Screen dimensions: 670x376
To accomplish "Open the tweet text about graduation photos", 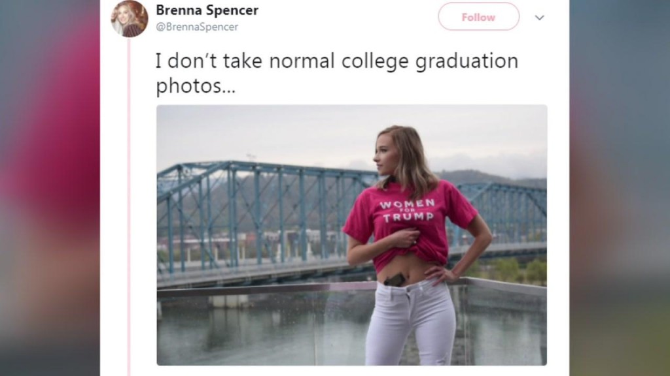I will pos(337,73).
